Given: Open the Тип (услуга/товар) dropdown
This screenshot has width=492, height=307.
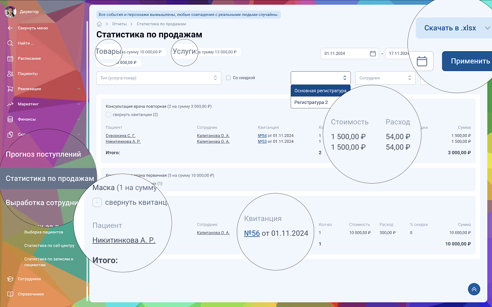Looking at the screenshot, I should pyautogui.click(x=158, y=78).
